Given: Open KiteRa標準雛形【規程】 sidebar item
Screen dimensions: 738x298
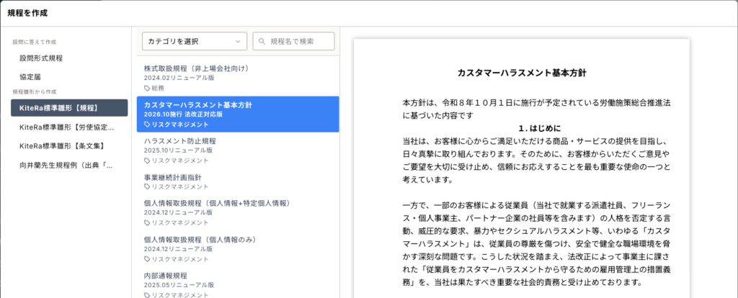Looking at the screenshot, I should (x=68, y=108).
